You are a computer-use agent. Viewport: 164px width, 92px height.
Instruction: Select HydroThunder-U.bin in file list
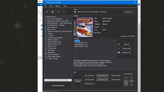81,43
